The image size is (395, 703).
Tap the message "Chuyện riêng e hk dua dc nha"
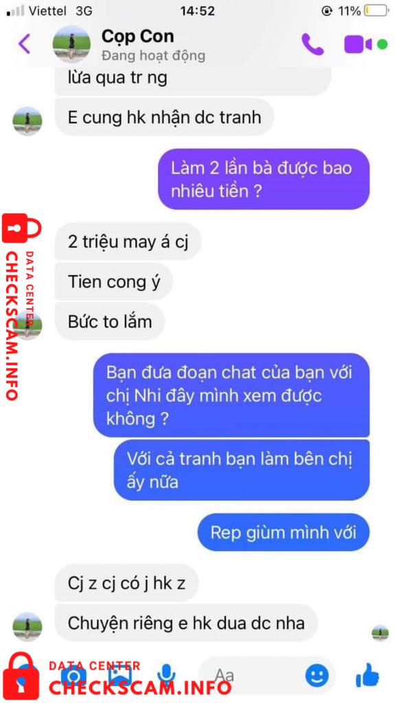click(186, 623)
